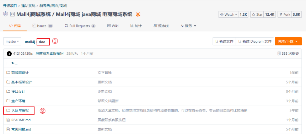306x135 pixels.
Task: Open the 统计 tab
Action: click(x=136, y=26)
